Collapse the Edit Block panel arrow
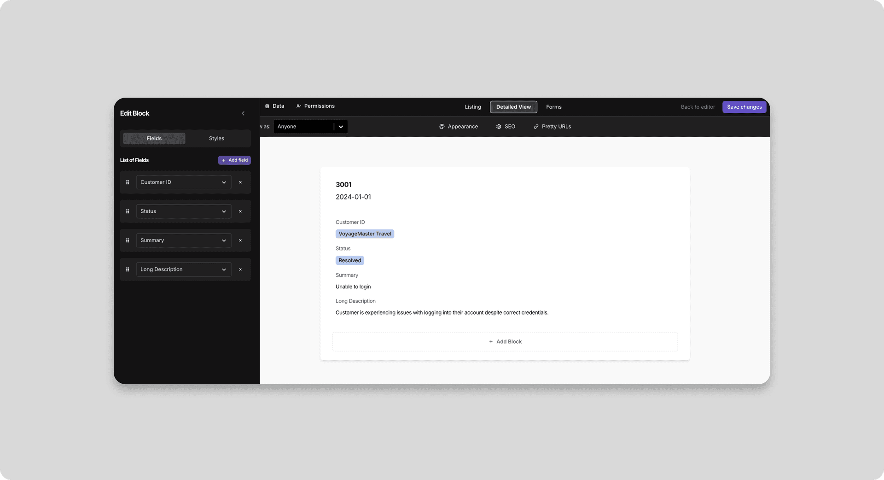This screenshot has height=480, width=884. [243, 113]
